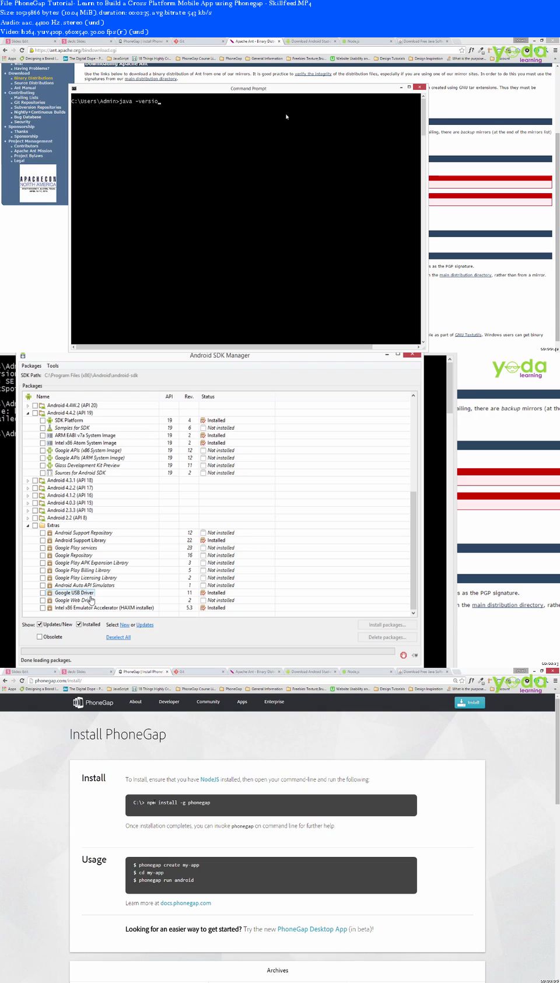This screenshot has height=983, width=560.
Task: Expand Android 4.2.2 (API 17) tree node
Action: coord(28,488)
